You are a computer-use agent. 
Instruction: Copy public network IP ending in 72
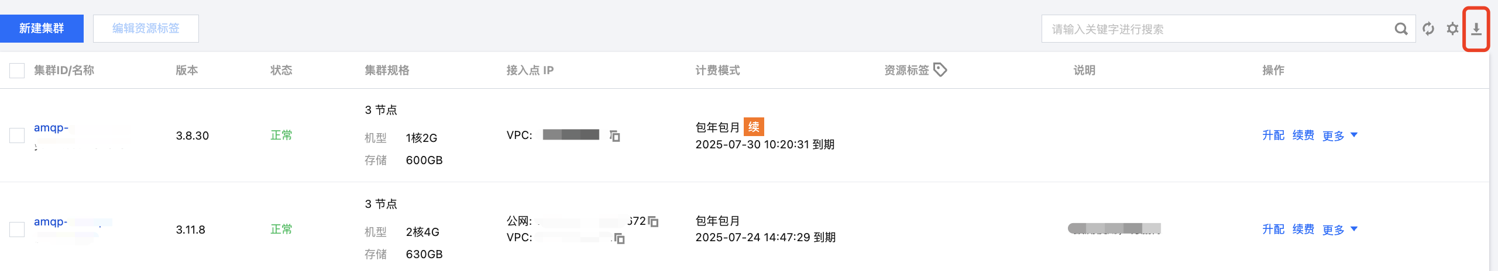tap(654, 222)
